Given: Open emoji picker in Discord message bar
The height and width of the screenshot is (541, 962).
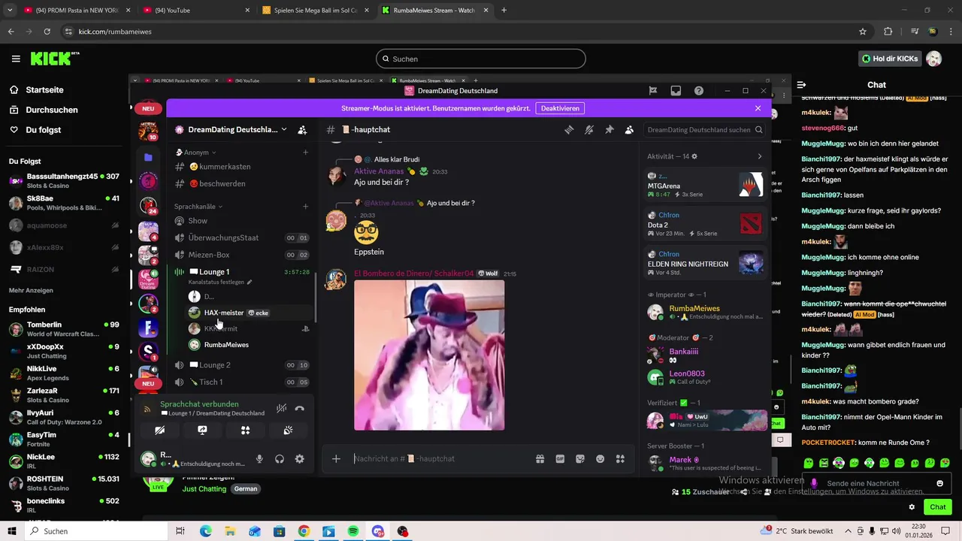Looking at the screenshot, I should [600, 459].
